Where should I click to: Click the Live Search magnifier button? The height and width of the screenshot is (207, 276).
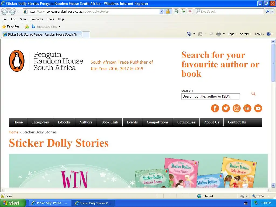point(268,11)
